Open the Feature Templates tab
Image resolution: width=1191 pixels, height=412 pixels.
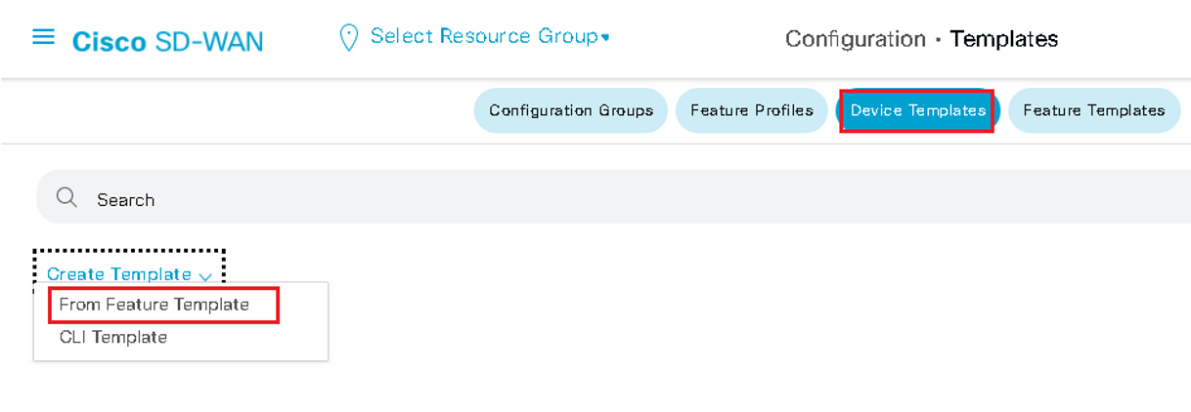[x=1094, y=110]
